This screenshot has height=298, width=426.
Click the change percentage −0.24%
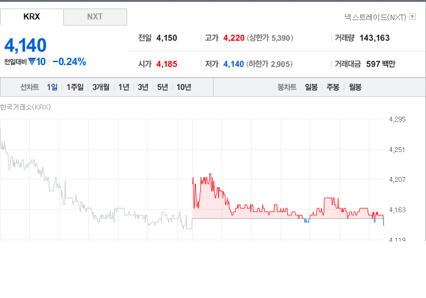(x=69, y=62)
